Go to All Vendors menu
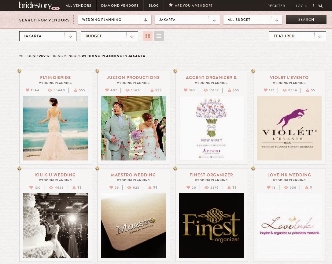 78,6
